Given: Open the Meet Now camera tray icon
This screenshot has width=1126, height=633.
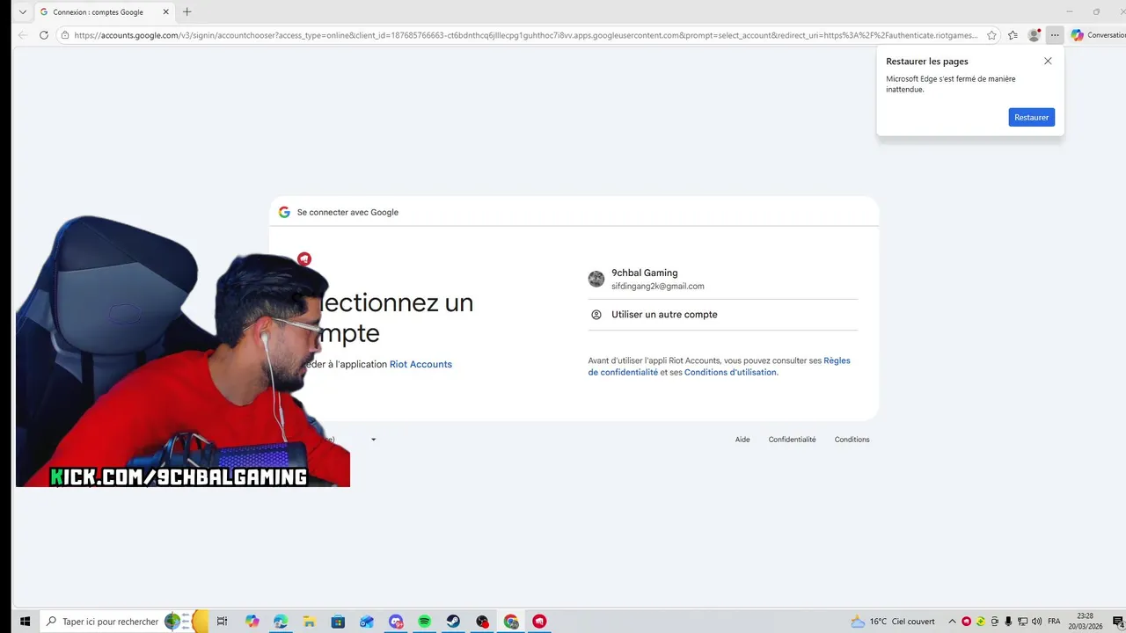Looking at the screenshot, I should tap(994, 622).
